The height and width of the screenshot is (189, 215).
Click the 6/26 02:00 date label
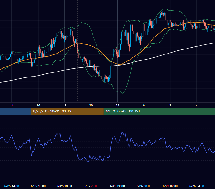170,186
